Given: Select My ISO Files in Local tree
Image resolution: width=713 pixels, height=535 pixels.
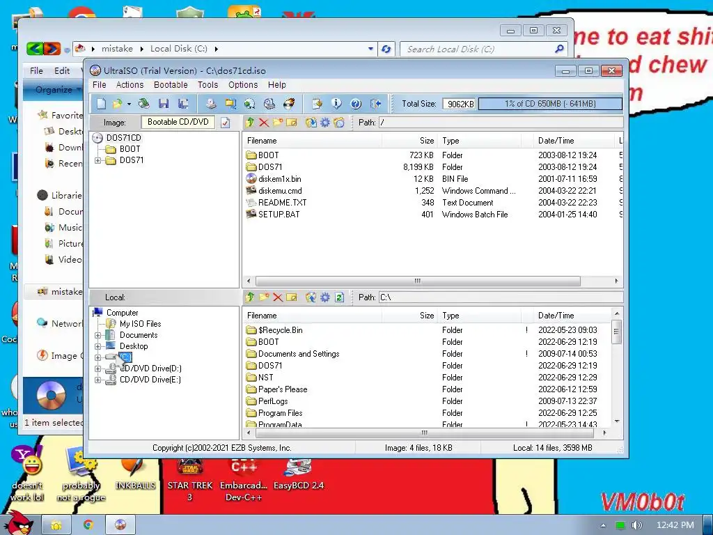Looking at the screenshot, I should click(x=140, y=324).
